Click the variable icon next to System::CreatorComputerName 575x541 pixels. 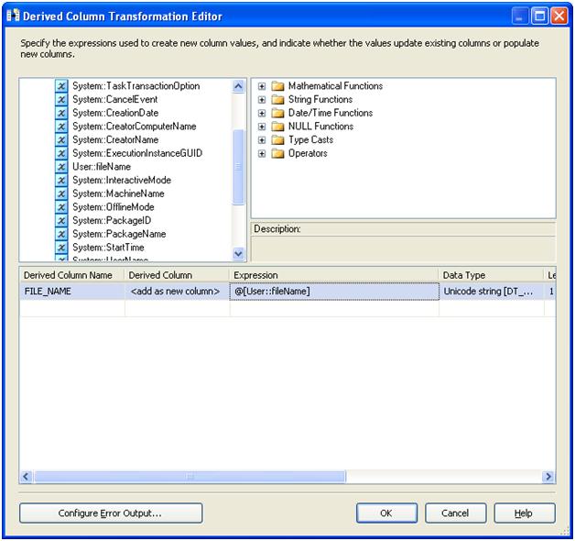coord(61,127)
